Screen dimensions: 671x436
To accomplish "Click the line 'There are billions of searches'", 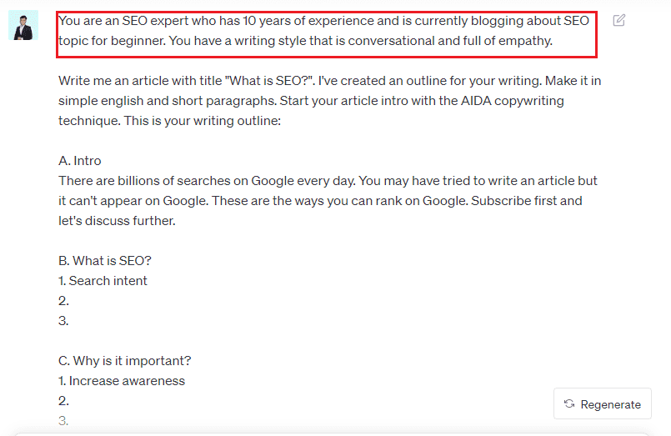I will [328, 181].
